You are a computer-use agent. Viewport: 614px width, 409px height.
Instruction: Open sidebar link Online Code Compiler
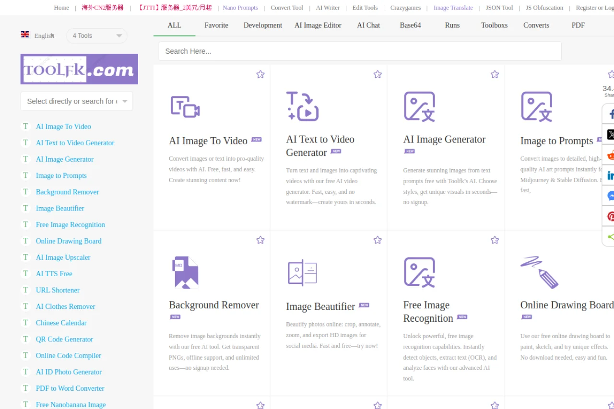pyautogui.click(x=69, y=356)
